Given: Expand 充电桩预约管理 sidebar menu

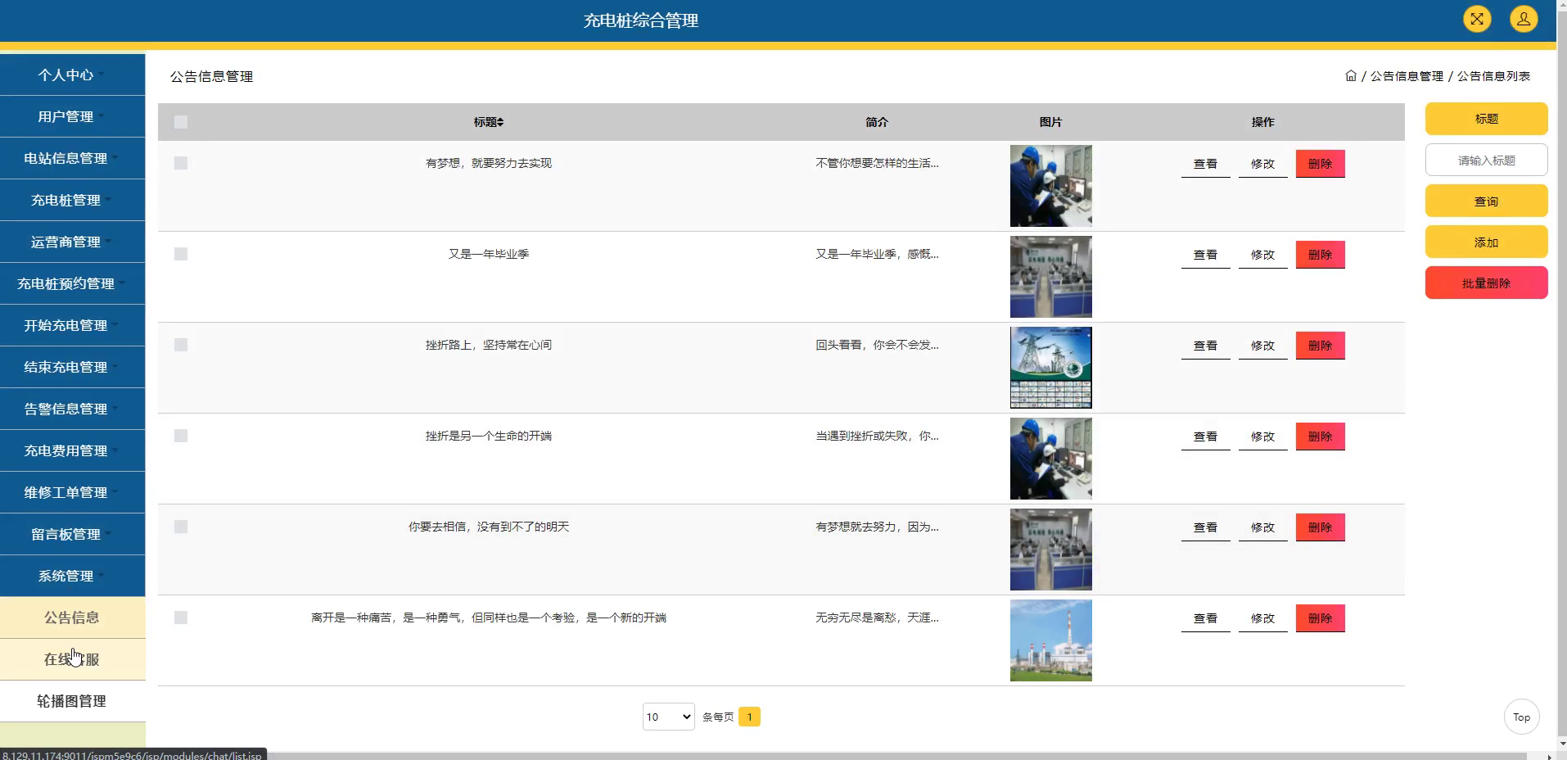Looking at the screenshot, I should [72, 283].
